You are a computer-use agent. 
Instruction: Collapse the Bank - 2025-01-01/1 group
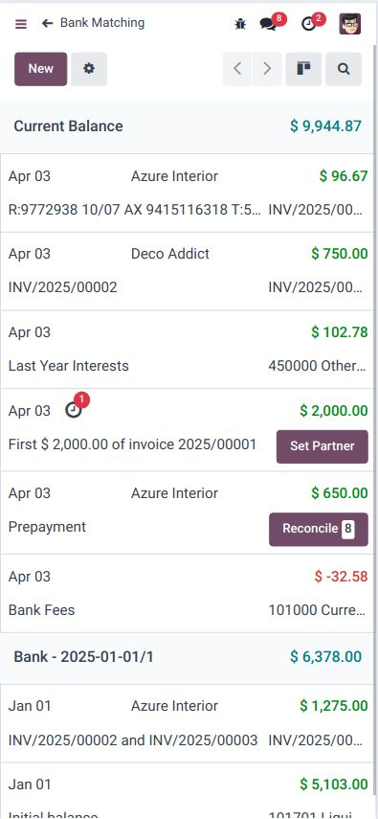[188, 657]
